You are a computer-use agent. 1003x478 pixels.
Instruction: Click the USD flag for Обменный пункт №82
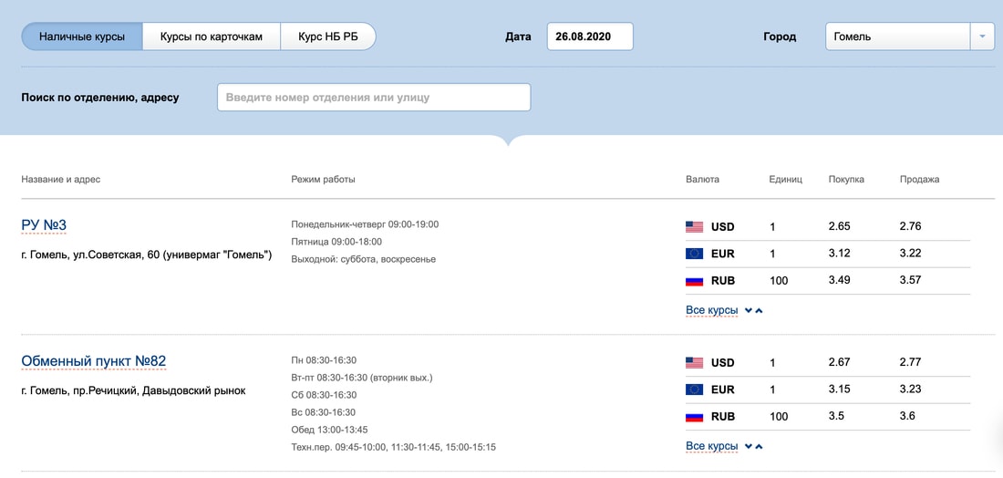[694, 363]
